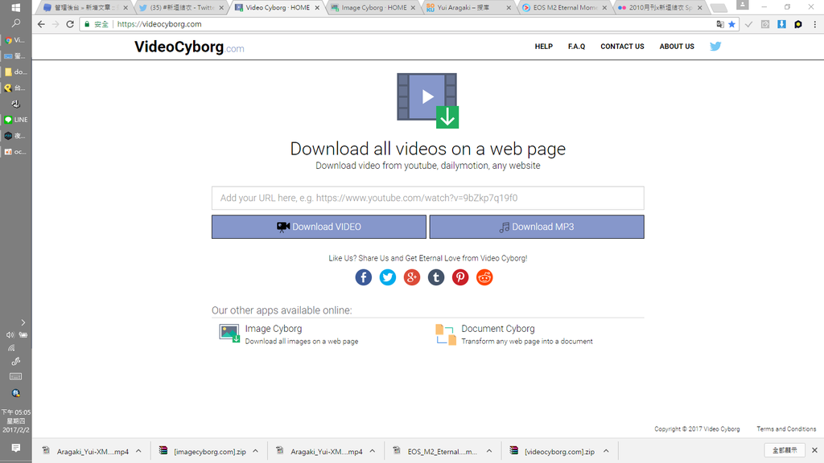
Task: Open Windows taskbar search
Action: click(16, 23)
